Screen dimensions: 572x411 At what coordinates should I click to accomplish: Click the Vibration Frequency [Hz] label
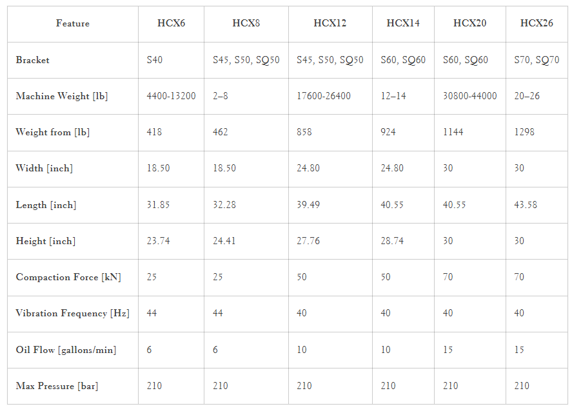73,313
